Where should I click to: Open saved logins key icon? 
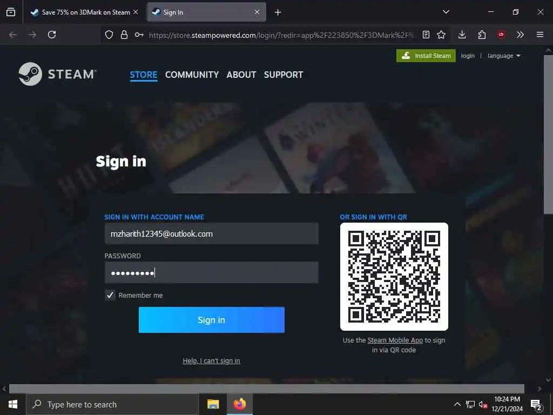click(x=139, y=35)
